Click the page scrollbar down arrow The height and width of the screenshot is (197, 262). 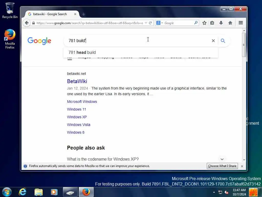(244, 160)
